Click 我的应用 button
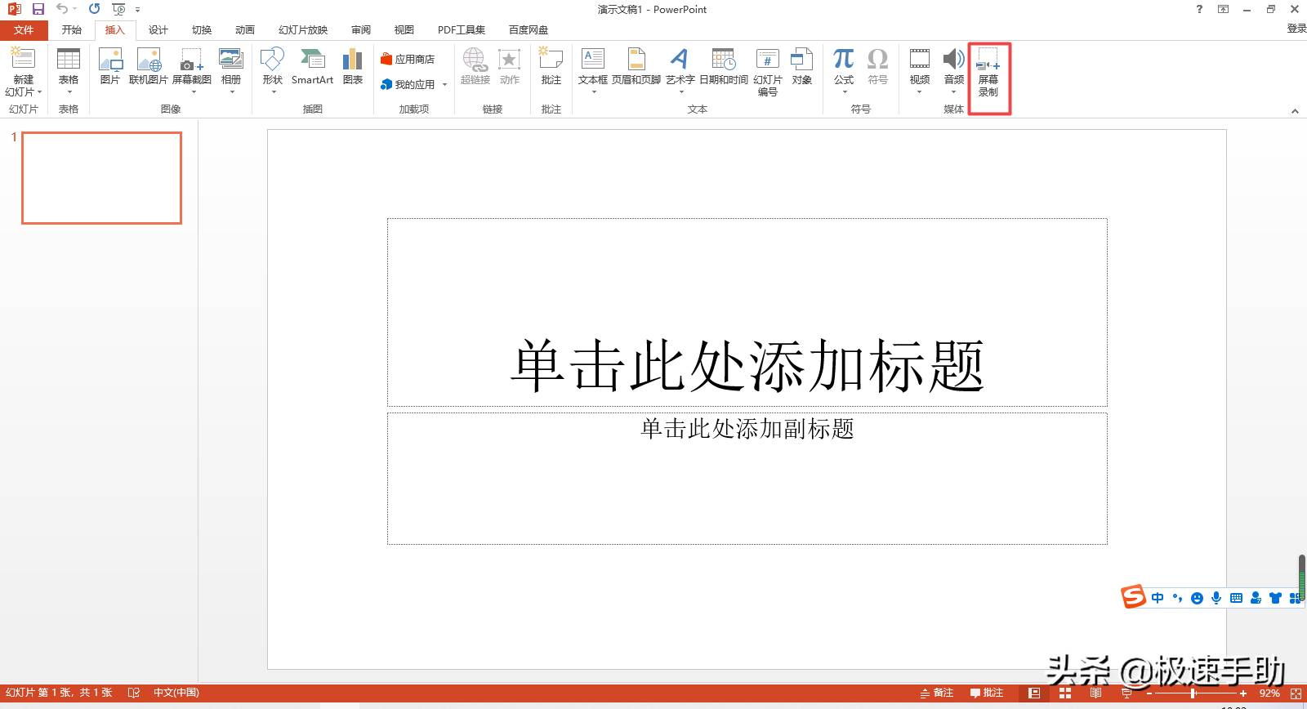1307x709 pixels. [x=408, y=84]
